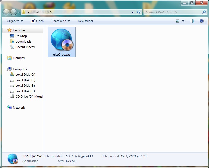Click the Network globe icon
The width and height of the screenshot is (209, 168).
pos(9,107)
